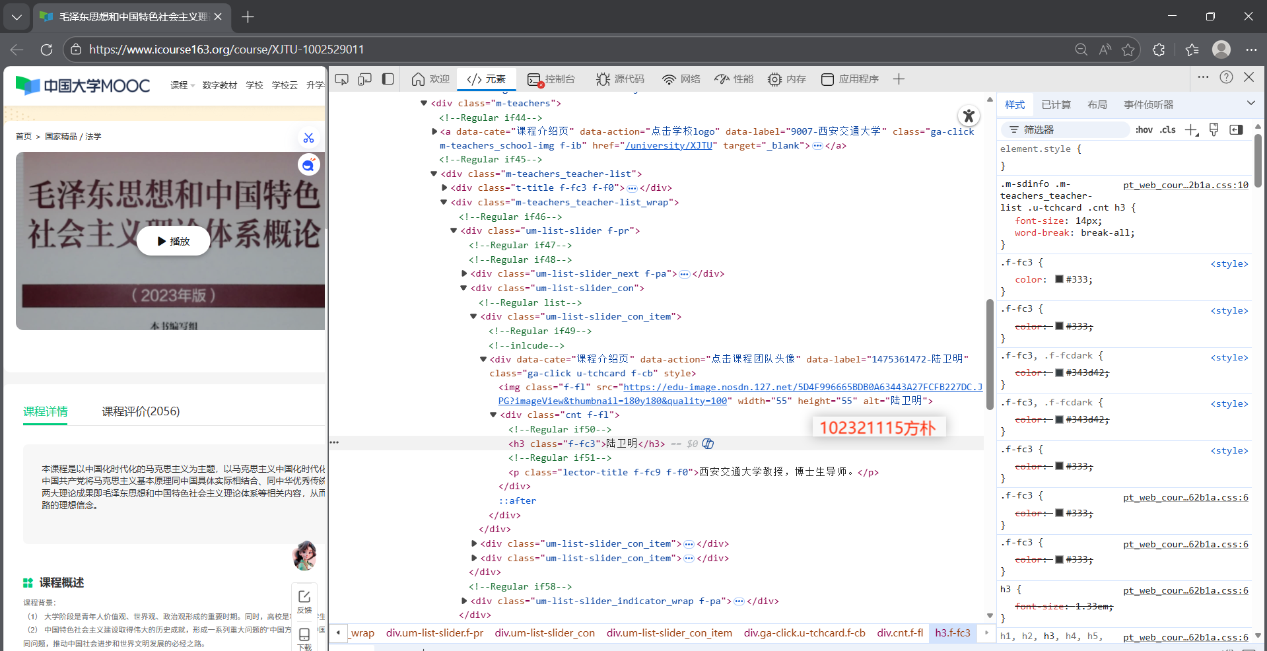Open the browser tab actions menu chevron

click(17, 17)
